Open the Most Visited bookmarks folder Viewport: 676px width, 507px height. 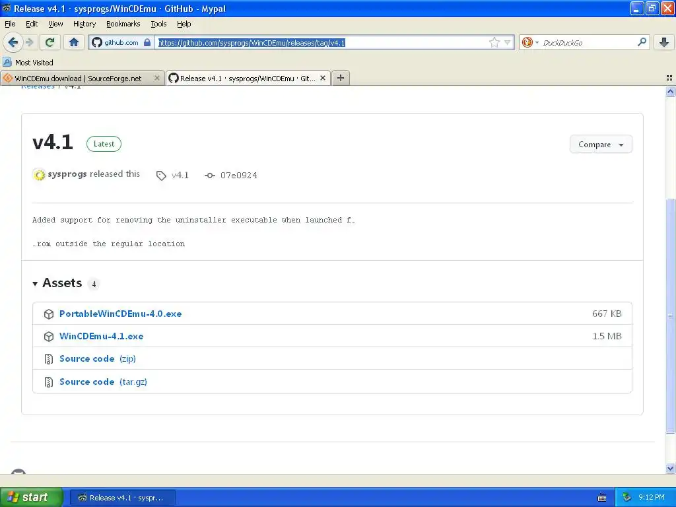pyautogui.click(x=28, y=63)
